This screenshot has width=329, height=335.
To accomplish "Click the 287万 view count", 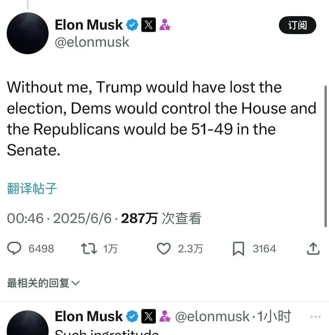I will (139, 218).
